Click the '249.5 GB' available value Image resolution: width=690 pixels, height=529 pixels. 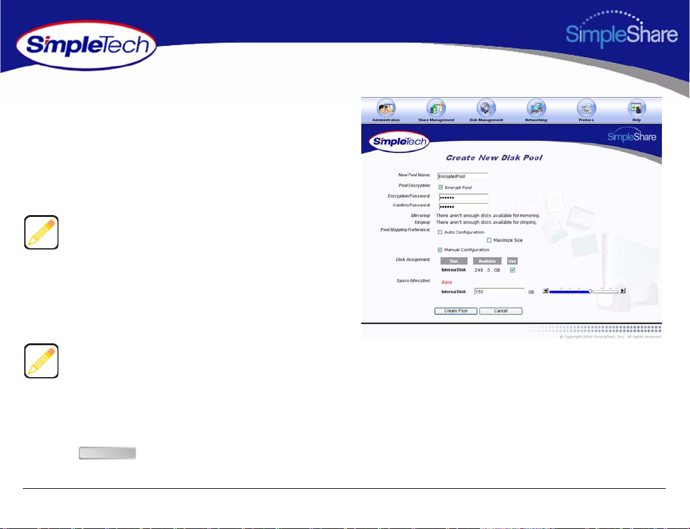click(487, 270)
